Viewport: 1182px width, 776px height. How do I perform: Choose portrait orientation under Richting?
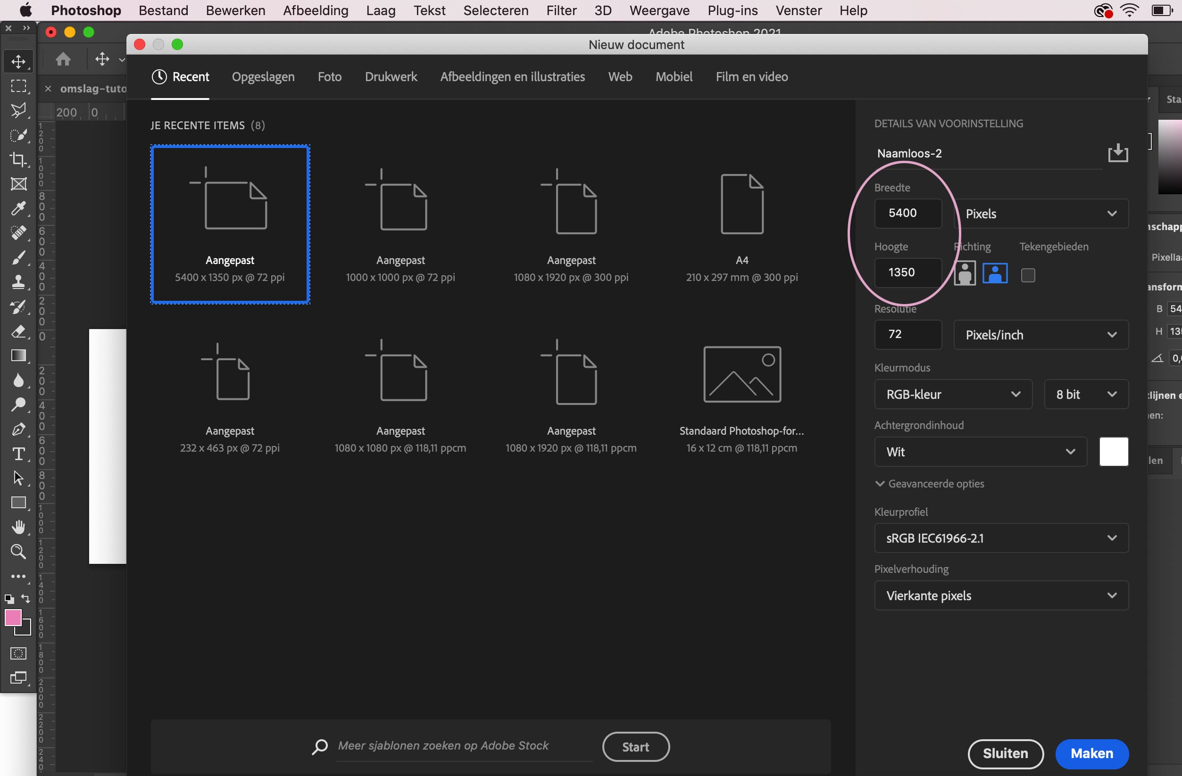pyautogui.click(x=965, y=273)
